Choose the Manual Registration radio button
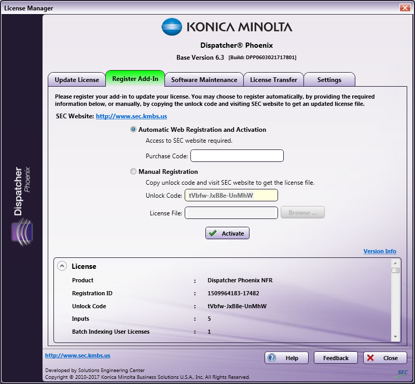This screenshot has width=415, height=384. (133, 172)
